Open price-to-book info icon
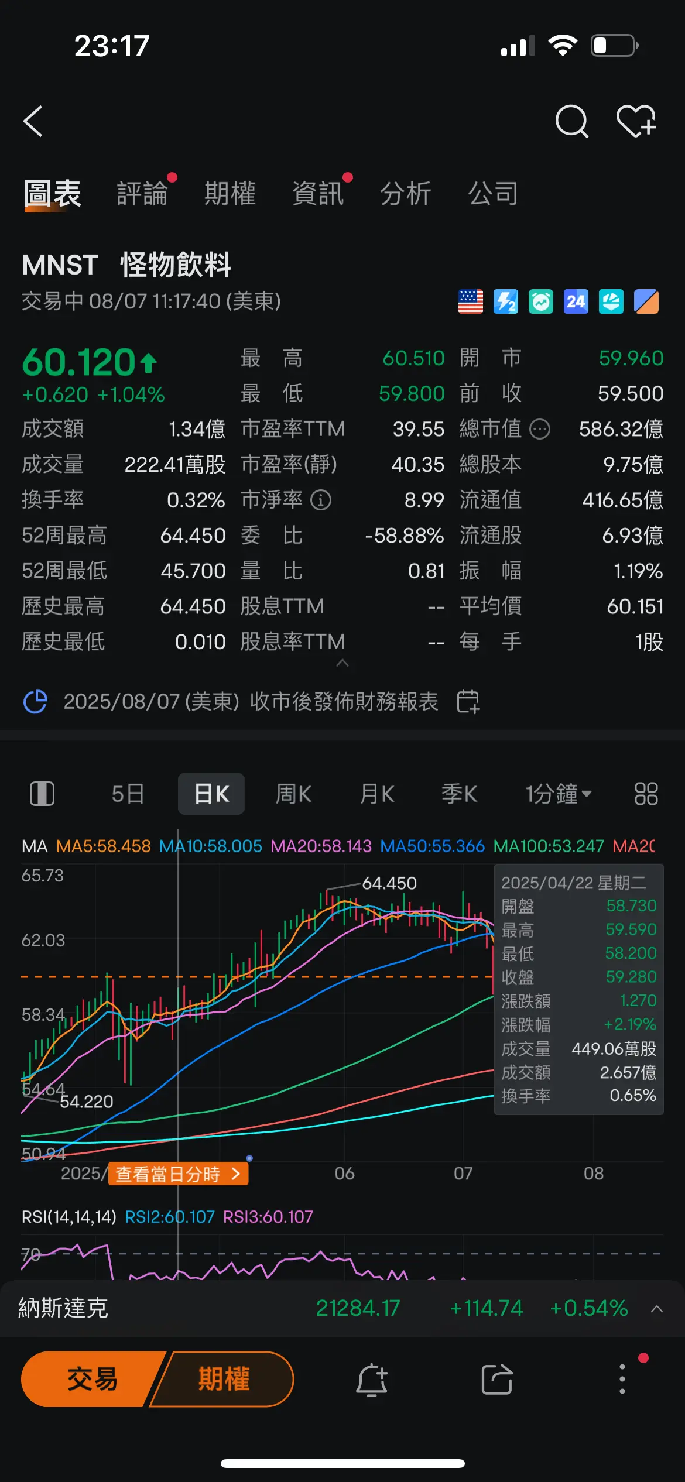The height and width of the screenshot is (1482, 685). pos(321,500)
